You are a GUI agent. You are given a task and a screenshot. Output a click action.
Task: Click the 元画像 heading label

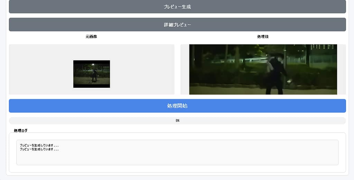click(91, 37)
